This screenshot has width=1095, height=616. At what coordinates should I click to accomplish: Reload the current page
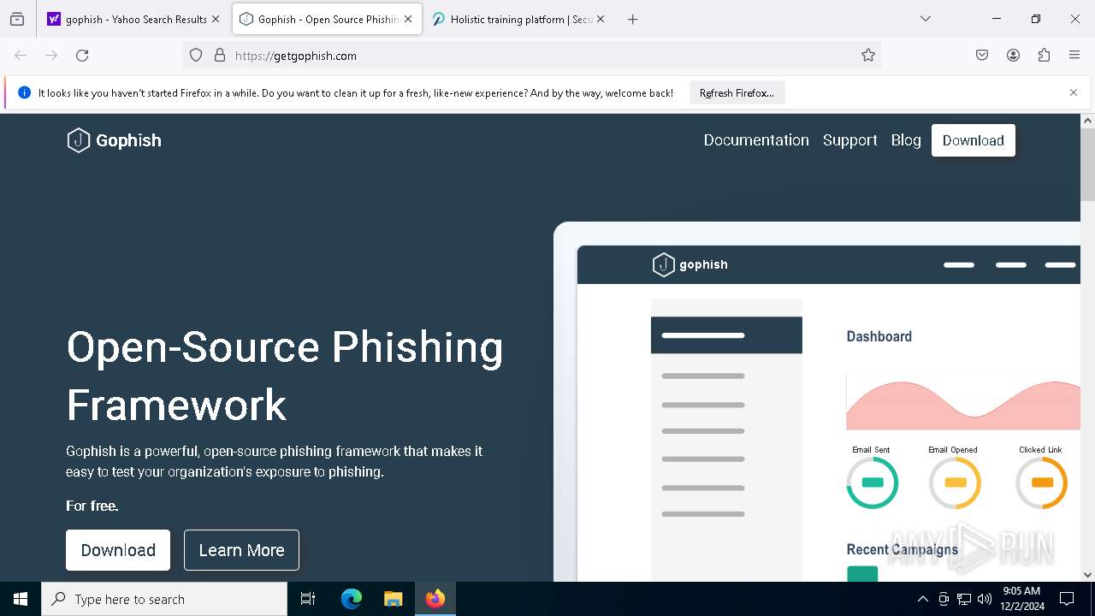[82, 56]
